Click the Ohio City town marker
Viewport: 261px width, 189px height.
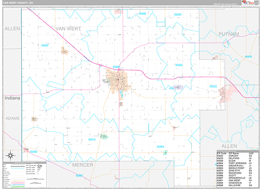(104, 137)
